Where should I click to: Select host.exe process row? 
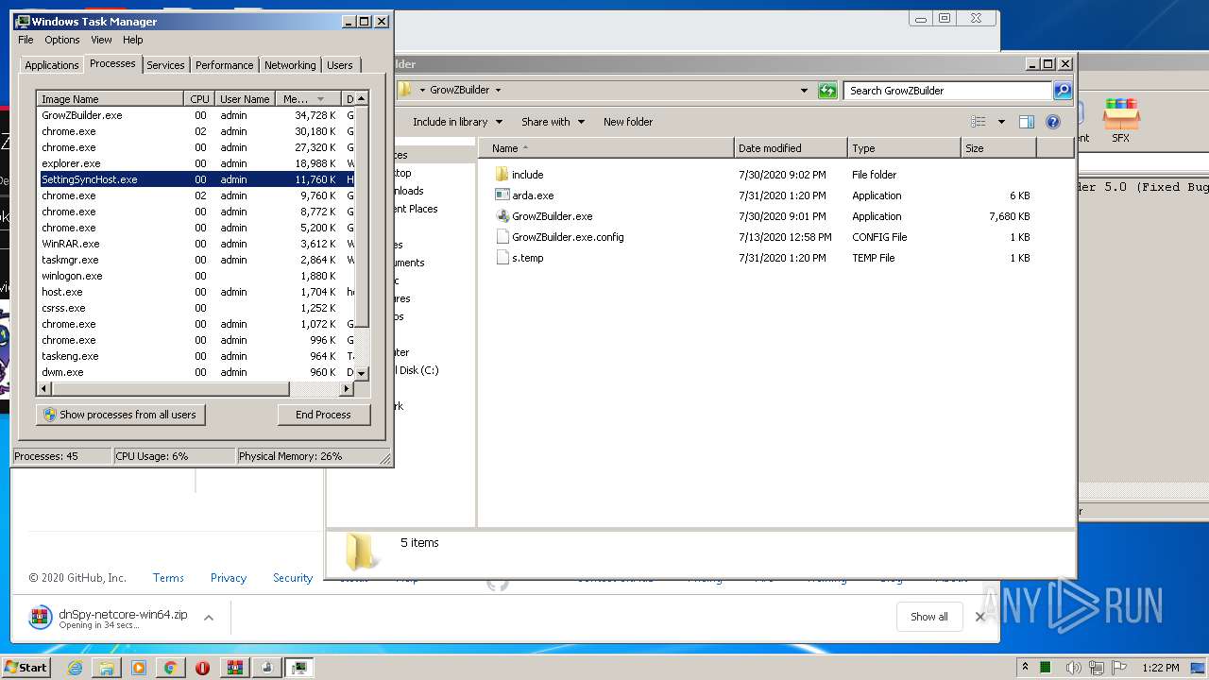(x=196, y=292)
